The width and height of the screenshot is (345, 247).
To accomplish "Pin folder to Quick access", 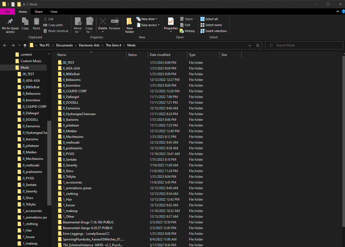I will tap(10, 26).
